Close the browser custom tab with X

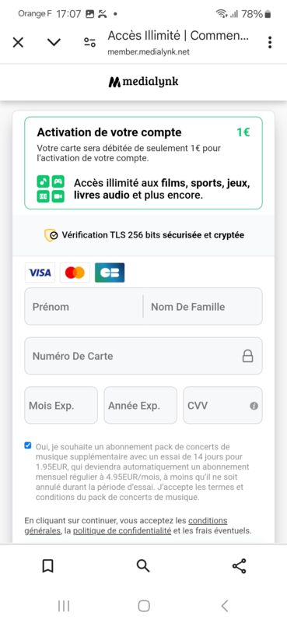18,42
